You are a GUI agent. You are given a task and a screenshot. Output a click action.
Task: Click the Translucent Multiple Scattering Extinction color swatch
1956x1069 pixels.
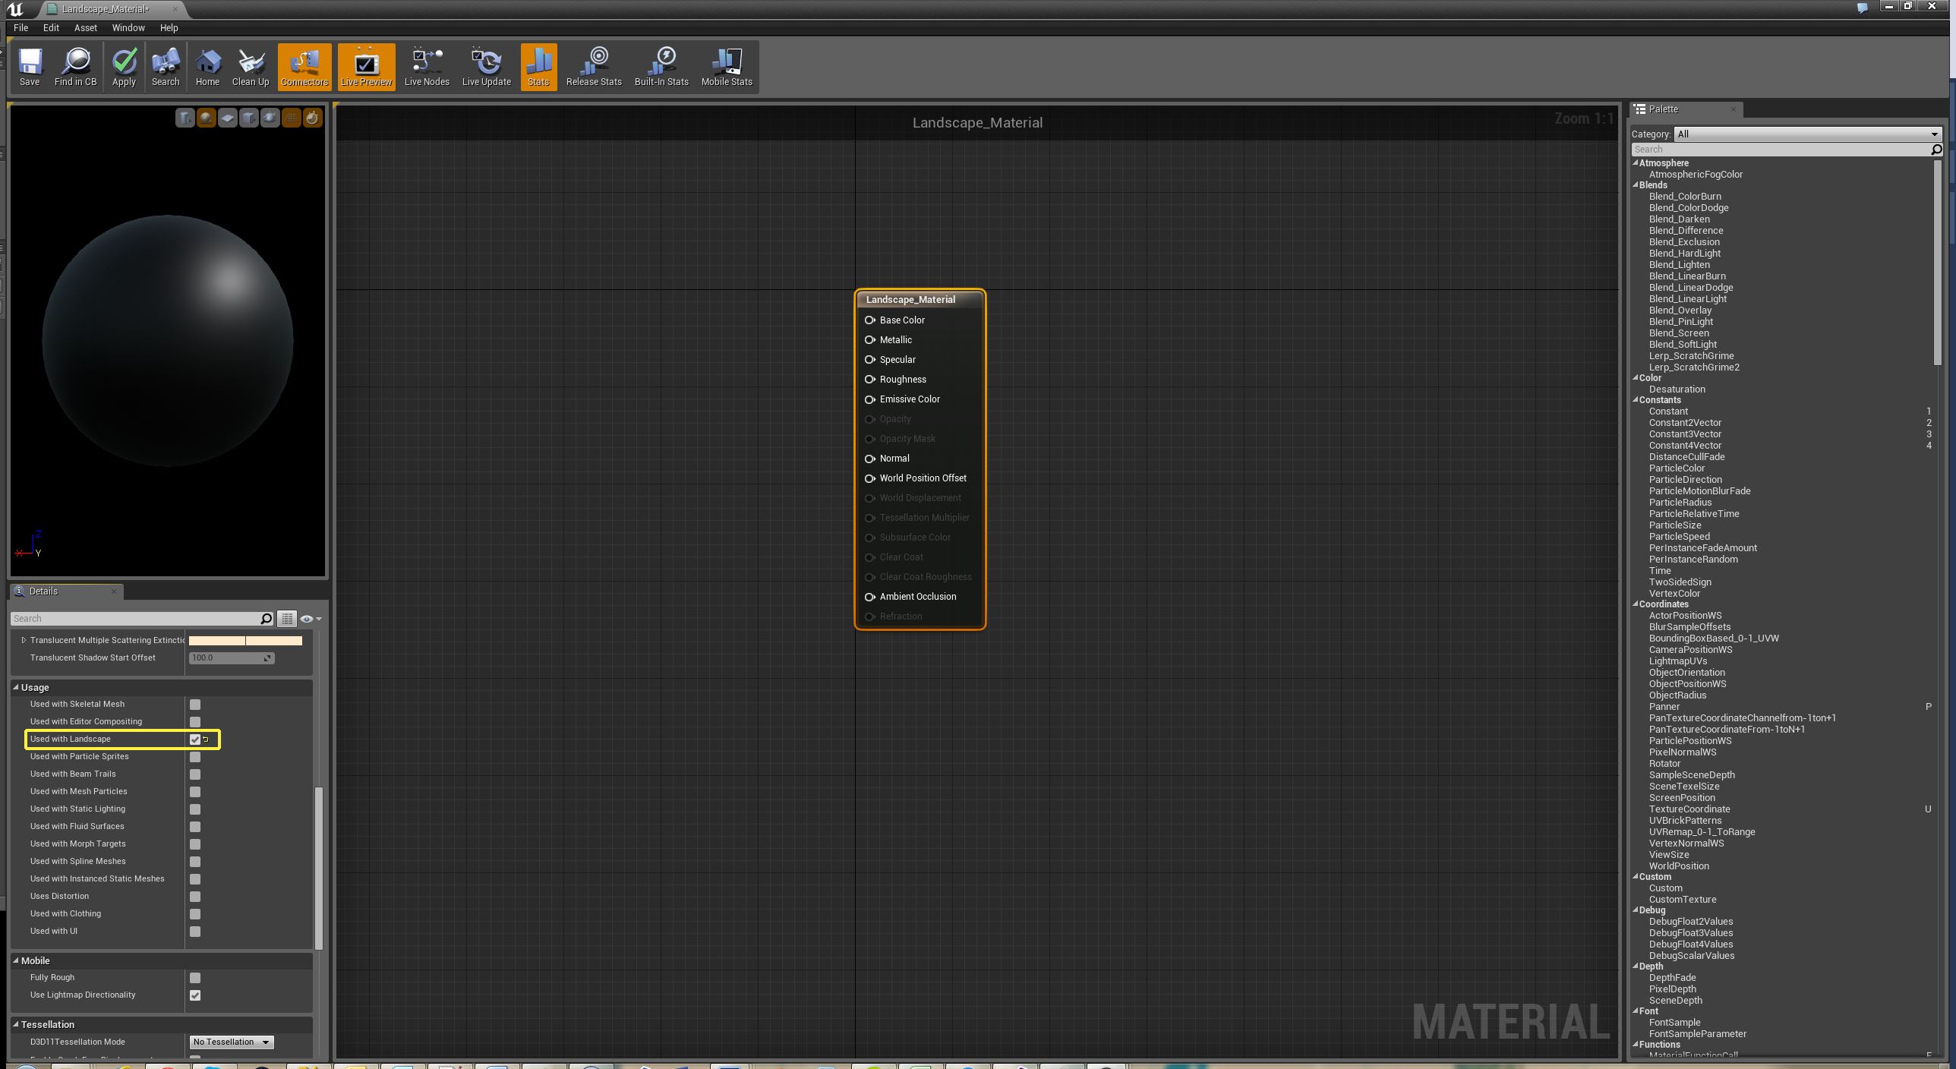coord(245,641)
